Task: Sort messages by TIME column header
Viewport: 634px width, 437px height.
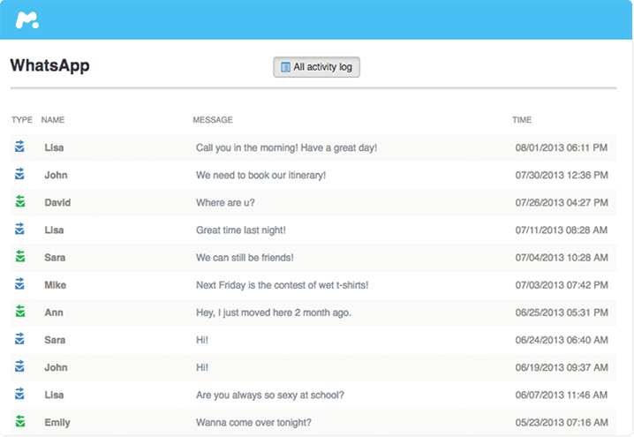Action: click(522, 120)
